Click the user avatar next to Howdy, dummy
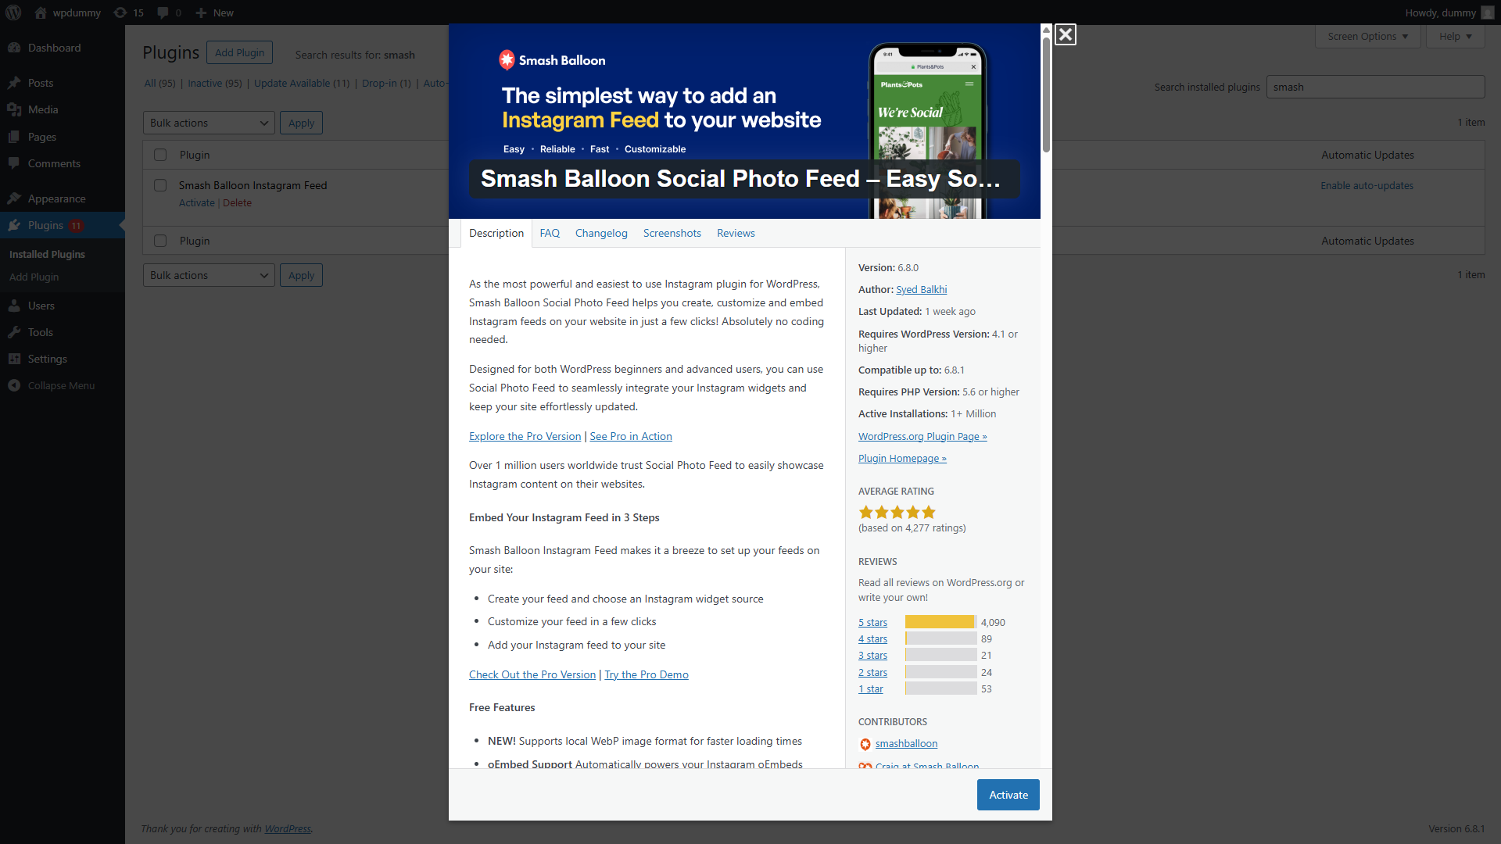 coord(1487,13)
